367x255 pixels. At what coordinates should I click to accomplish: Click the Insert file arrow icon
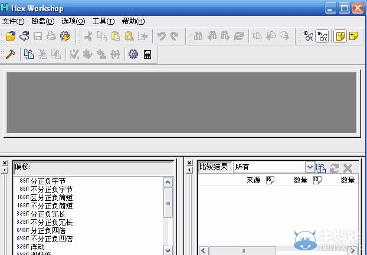(143, 36)
